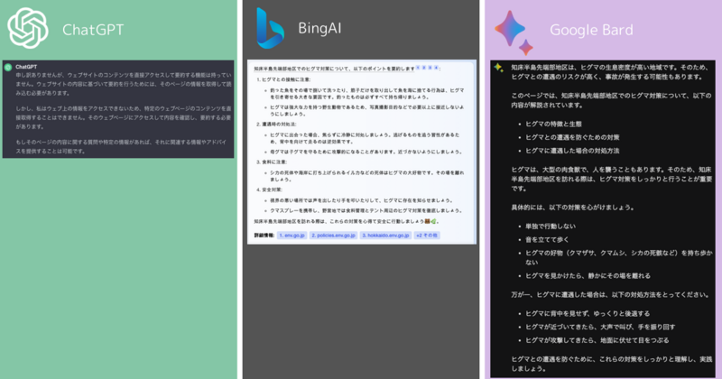Open citation superscript 1 in the Bing answer
The height and width of the screenshot is (379, 722).
click(x=418, y=68)
